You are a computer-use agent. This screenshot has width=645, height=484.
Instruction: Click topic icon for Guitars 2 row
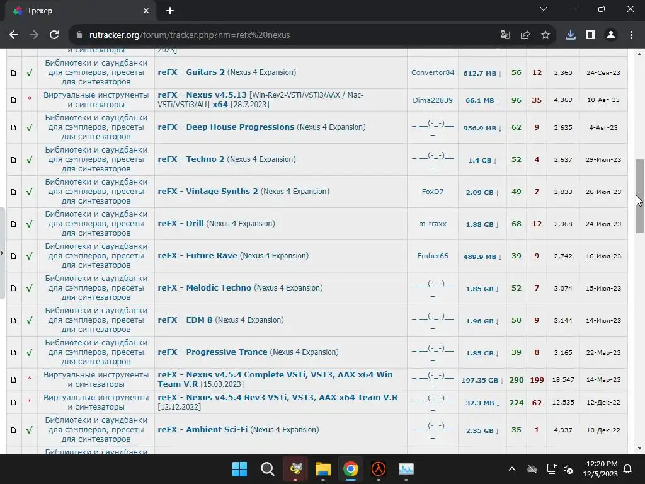(14, 73)
